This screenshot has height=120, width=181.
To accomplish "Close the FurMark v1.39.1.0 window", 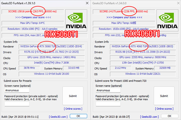I will (87, 3).
